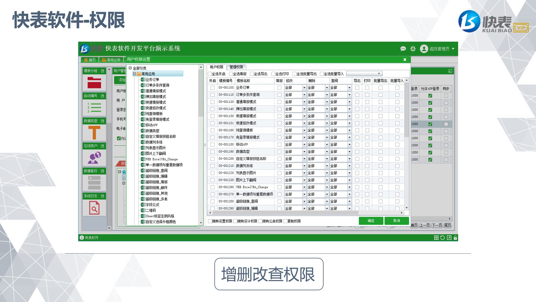Click the 常用应用 folder icon in tree
The height and width of the screenshot is (302, 536).
(x=139, y=74)
